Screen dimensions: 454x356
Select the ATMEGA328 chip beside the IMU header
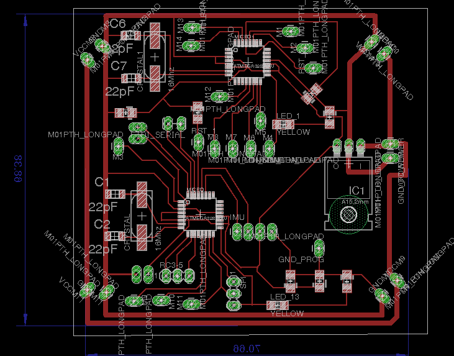[201, 214]
